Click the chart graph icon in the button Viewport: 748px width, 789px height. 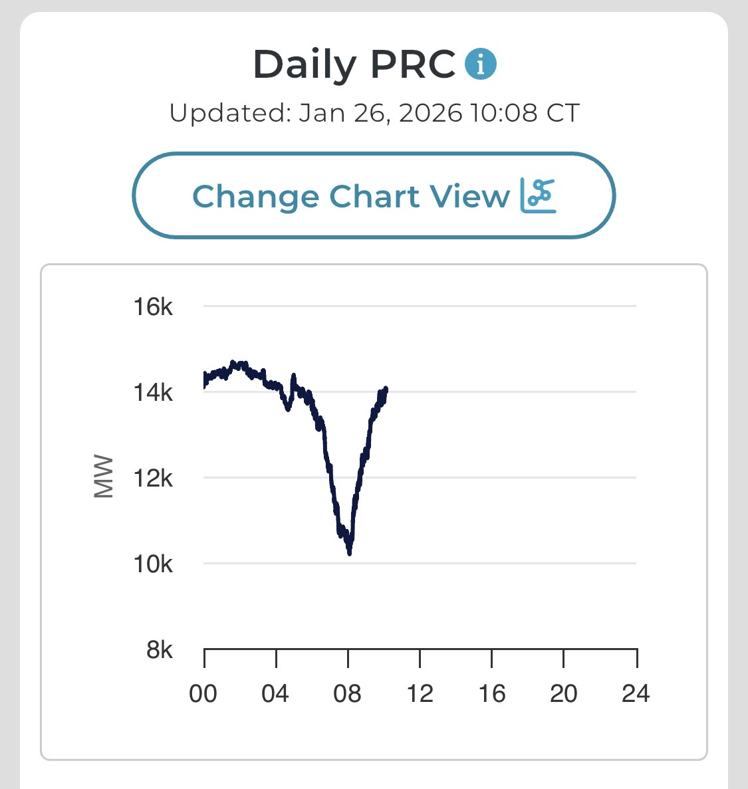[x=539, y=196]
